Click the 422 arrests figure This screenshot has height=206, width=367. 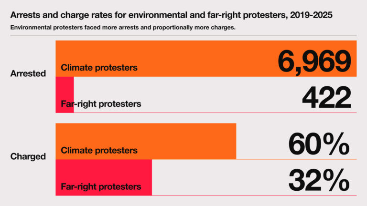pyautogui.click(x=326, y=98)
